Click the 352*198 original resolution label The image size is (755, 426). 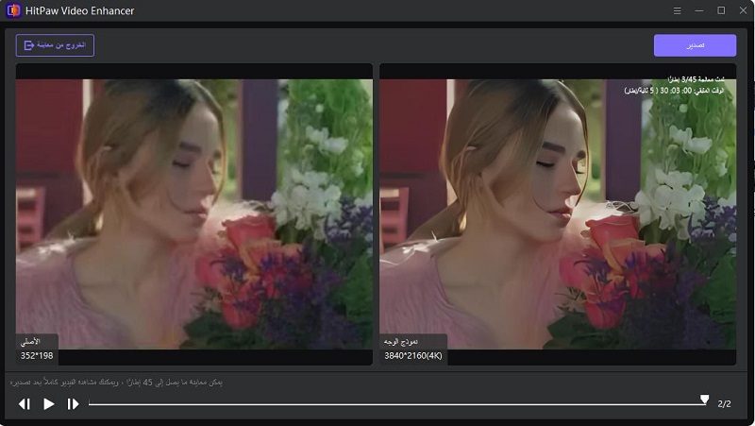click(37, 356)
